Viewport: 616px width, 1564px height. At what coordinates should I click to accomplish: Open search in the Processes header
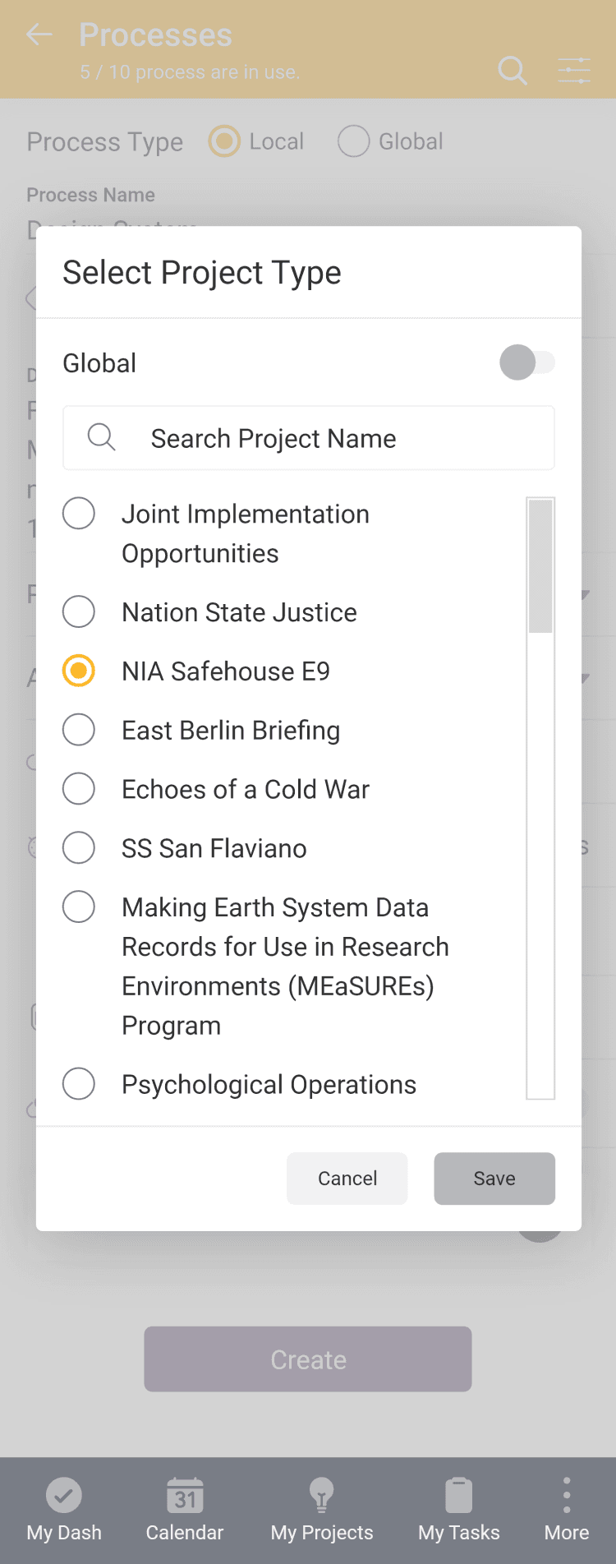[x=513, y=71]
